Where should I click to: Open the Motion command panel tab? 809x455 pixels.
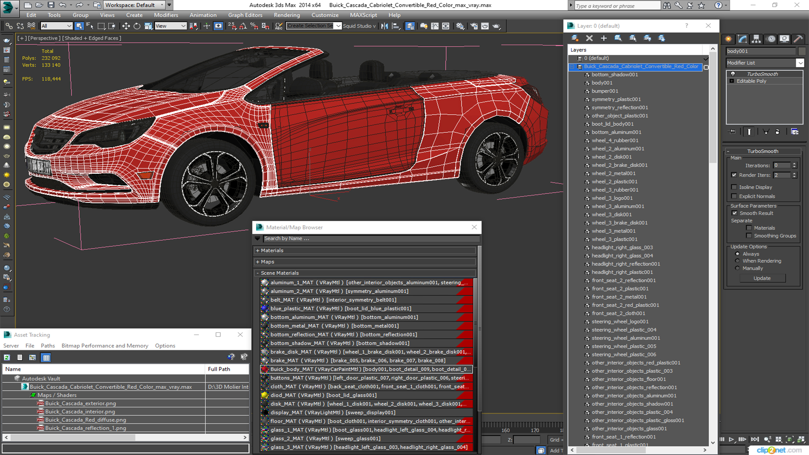(x=771, y=39)
